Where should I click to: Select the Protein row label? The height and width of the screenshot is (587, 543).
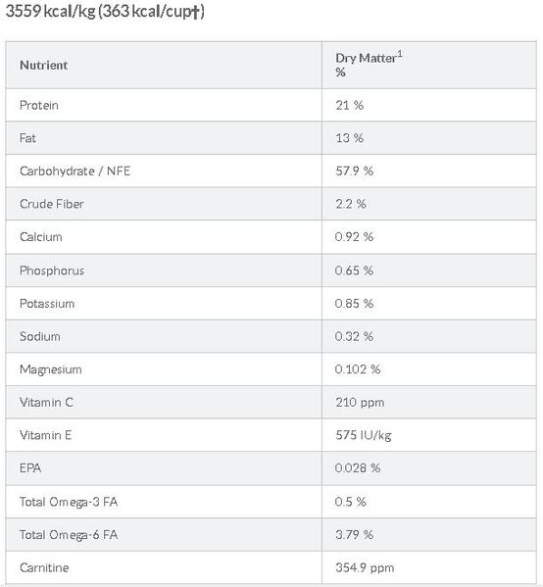click(x=38, y=105)
